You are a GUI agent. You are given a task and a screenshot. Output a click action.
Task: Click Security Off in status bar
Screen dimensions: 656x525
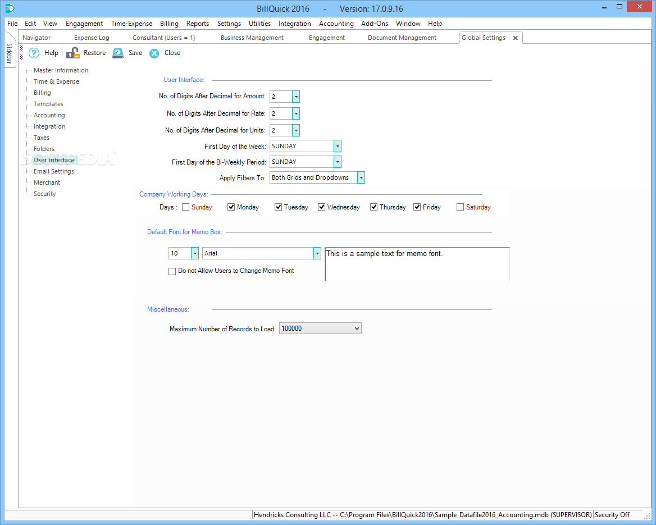612,515
